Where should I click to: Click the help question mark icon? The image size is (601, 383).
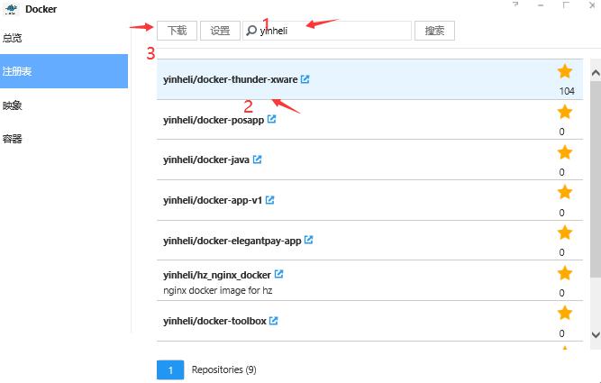point(515,5)
